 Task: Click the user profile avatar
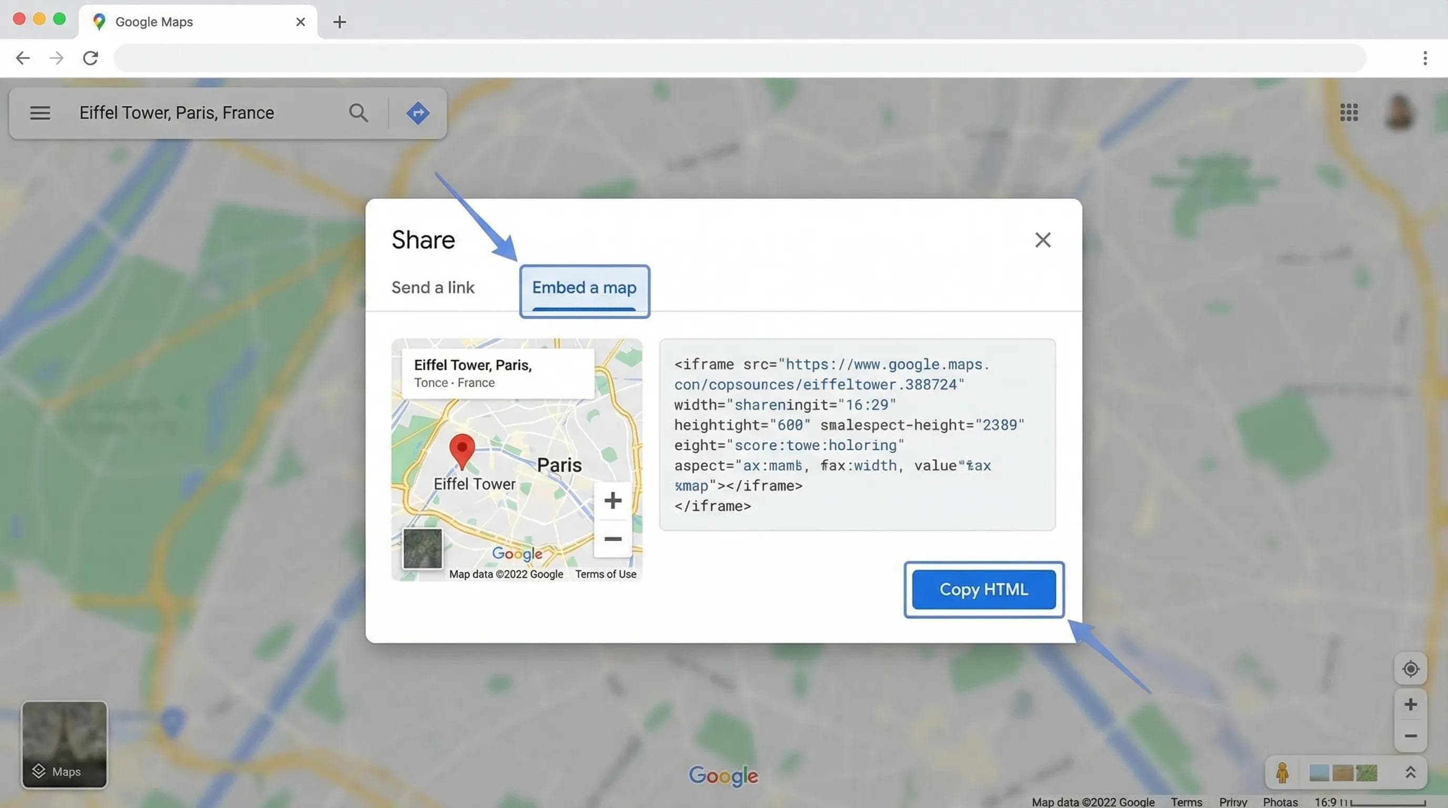pos(1399,112)
